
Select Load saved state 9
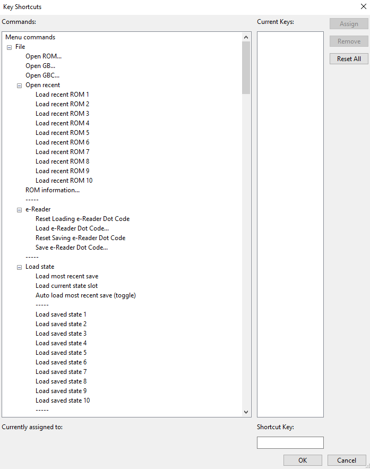61,391
